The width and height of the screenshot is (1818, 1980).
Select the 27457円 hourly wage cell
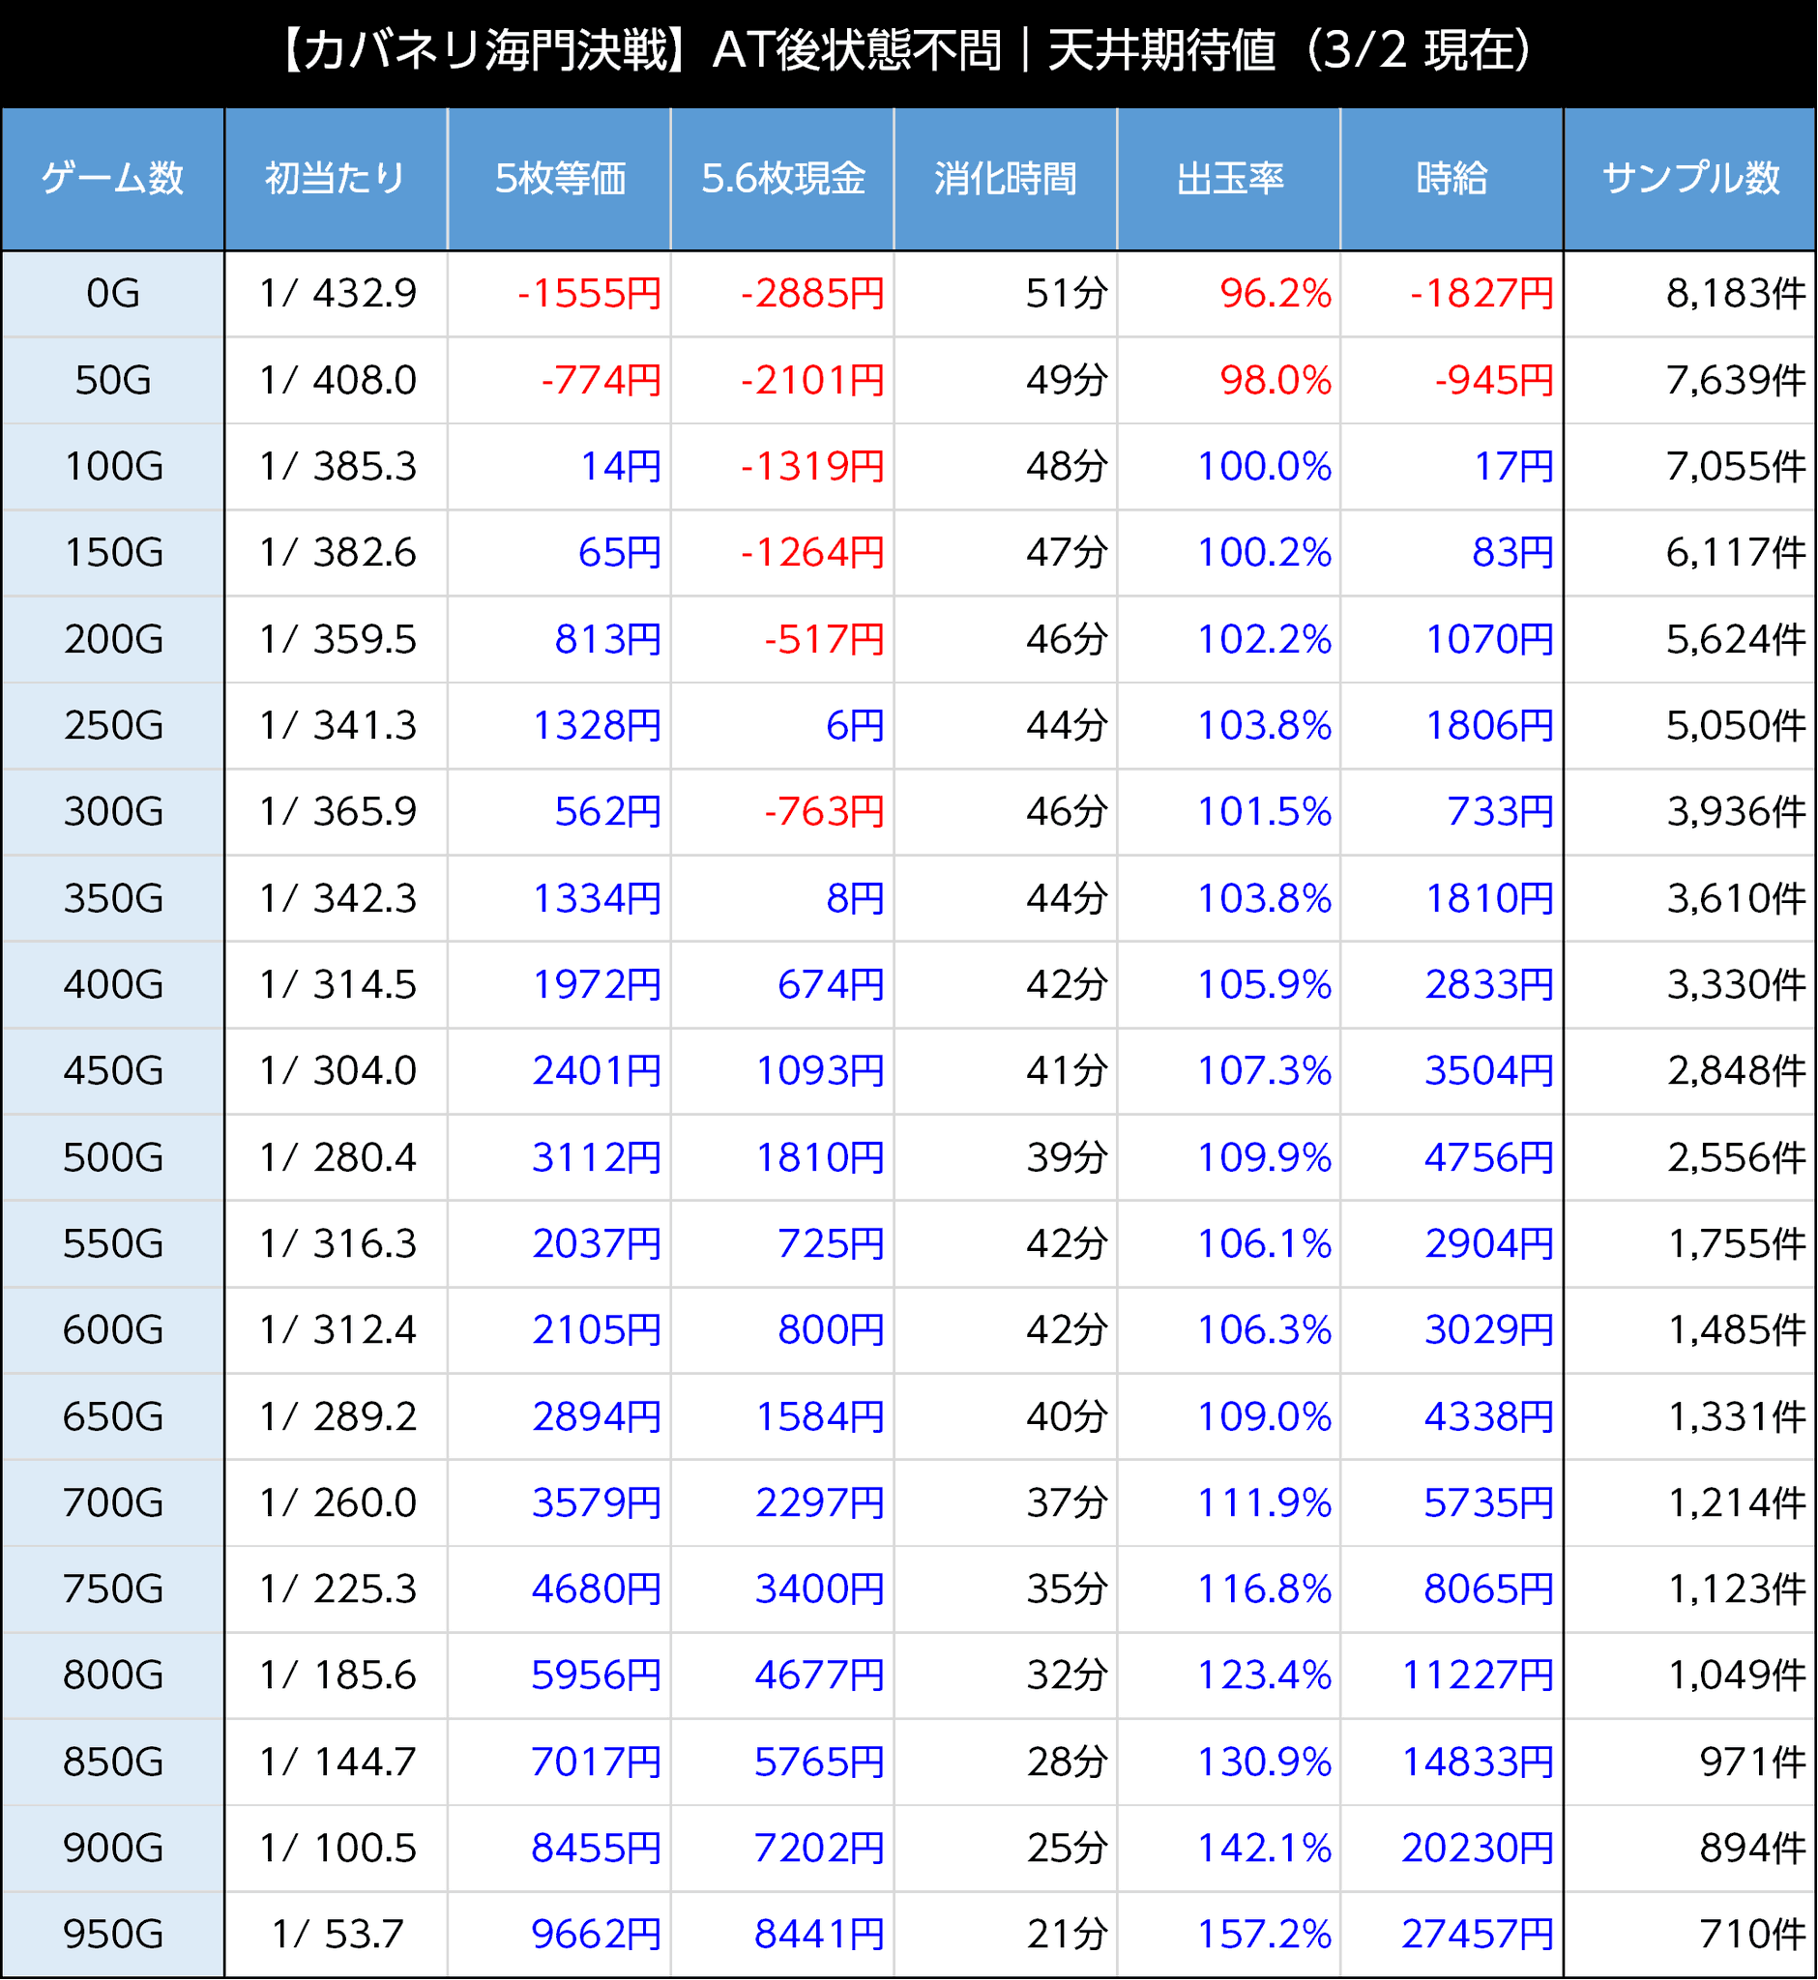pos(1477,1934)
